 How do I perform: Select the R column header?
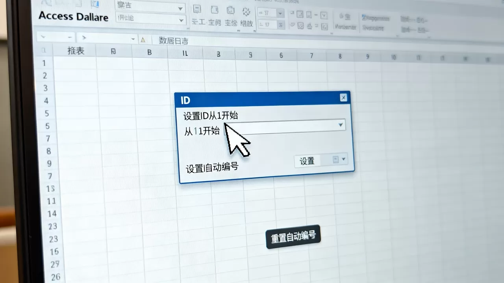point(114,51)
